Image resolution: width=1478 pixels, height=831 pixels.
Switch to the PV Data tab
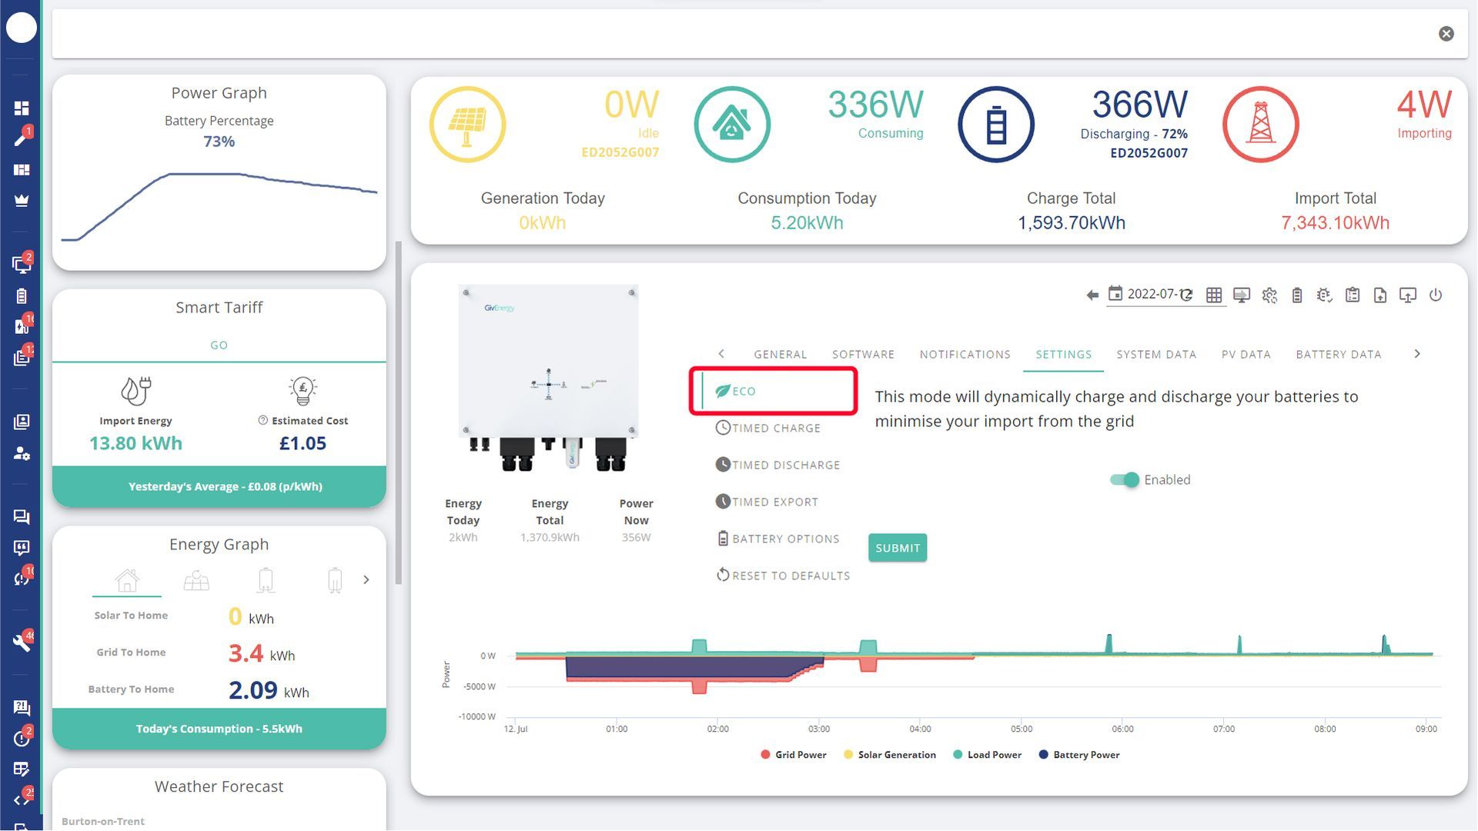click(1246, 355)
